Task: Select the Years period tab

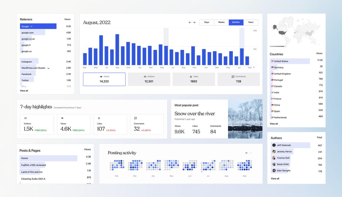Action: (x=251, y=22)
